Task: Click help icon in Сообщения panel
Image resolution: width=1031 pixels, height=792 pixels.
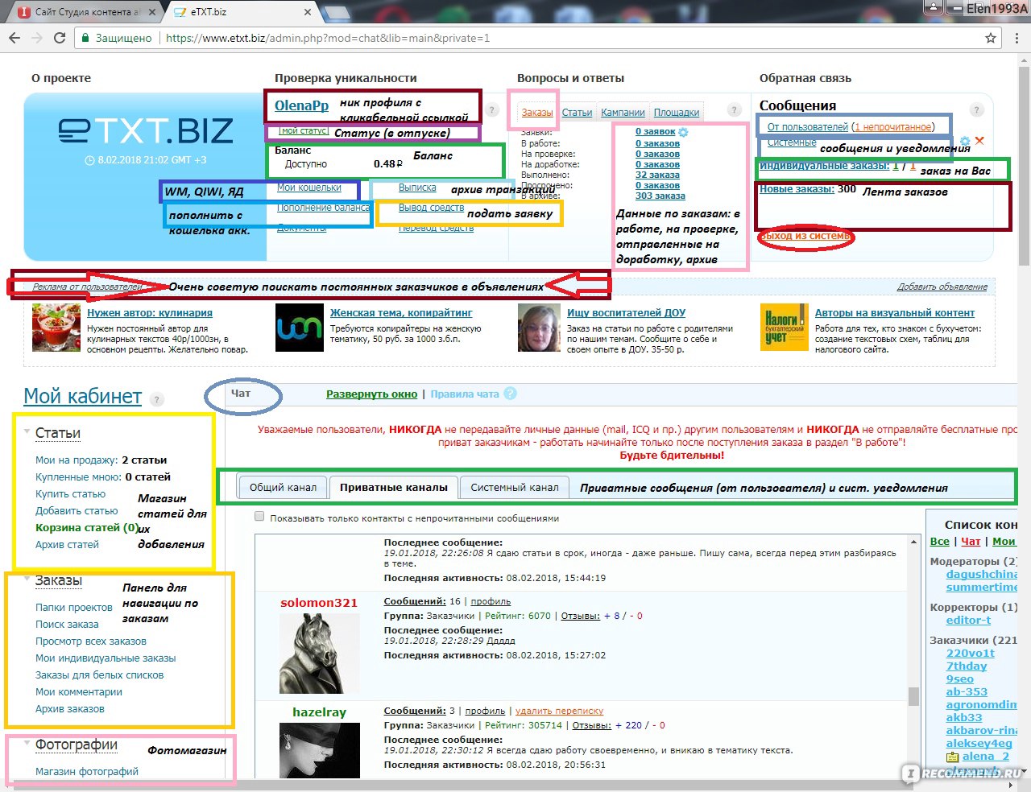Action: [x=976, y=110]
